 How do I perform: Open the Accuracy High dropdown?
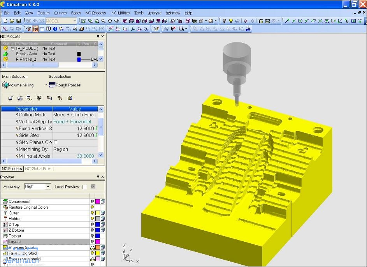pyautogui.click(x=48, y=186)
